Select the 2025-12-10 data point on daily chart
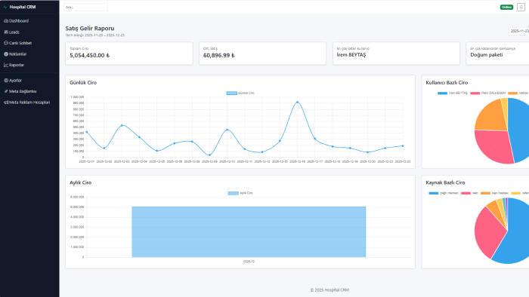Viewport: 529px width, 297px height. [x=227, y=130]
